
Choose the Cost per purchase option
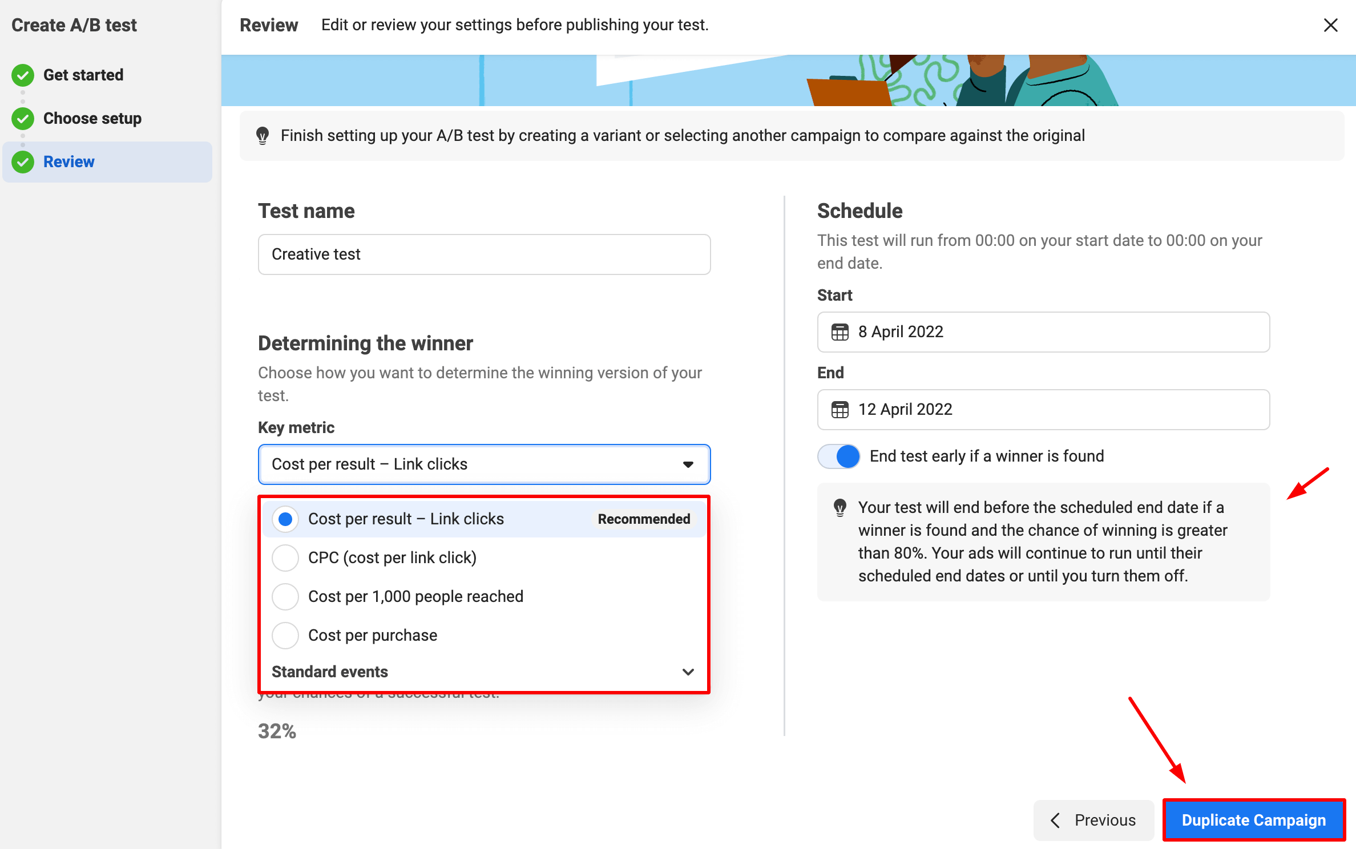click(x=285, y=635)
